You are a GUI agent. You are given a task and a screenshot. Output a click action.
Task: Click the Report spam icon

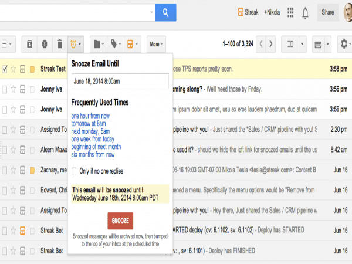coord(45,44)
